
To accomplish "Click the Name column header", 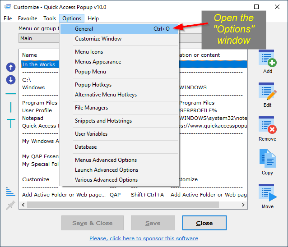I will [x=30, y=55].
